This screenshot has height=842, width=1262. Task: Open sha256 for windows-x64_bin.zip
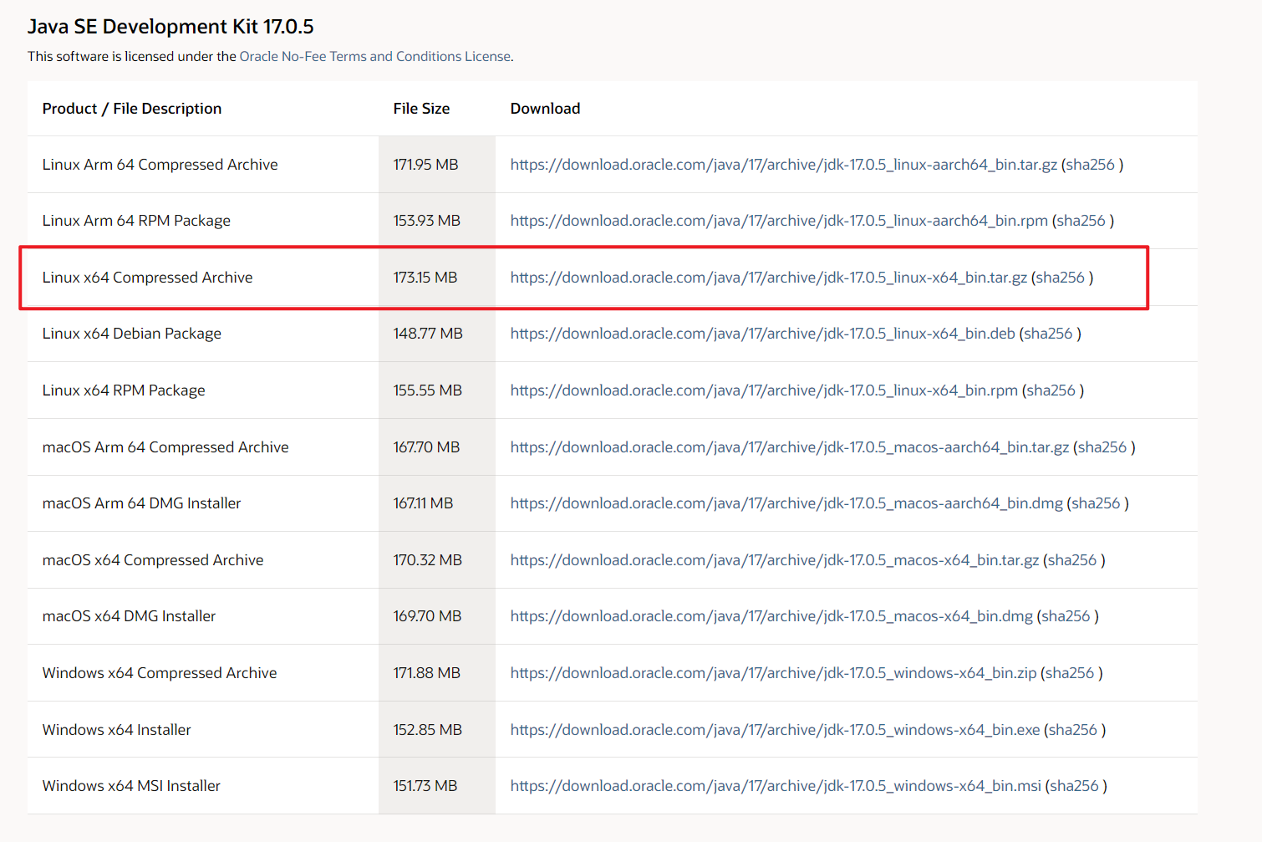pyautogui.click(x=1070, y=673)
